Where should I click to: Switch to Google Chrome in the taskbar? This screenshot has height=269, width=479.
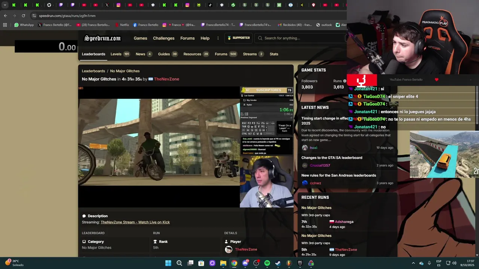click(234, 263)
